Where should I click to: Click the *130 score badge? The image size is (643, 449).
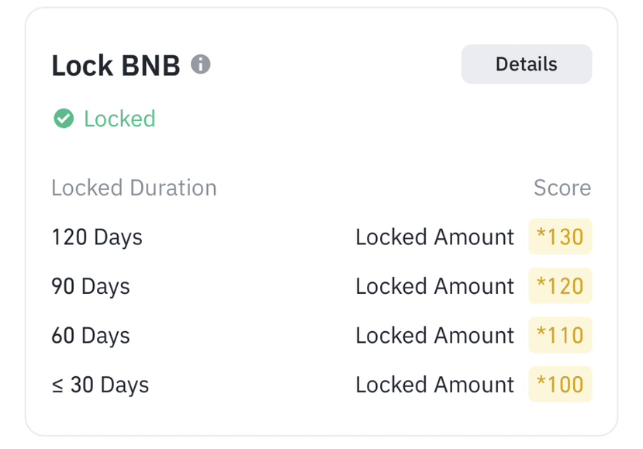(560, 237)
